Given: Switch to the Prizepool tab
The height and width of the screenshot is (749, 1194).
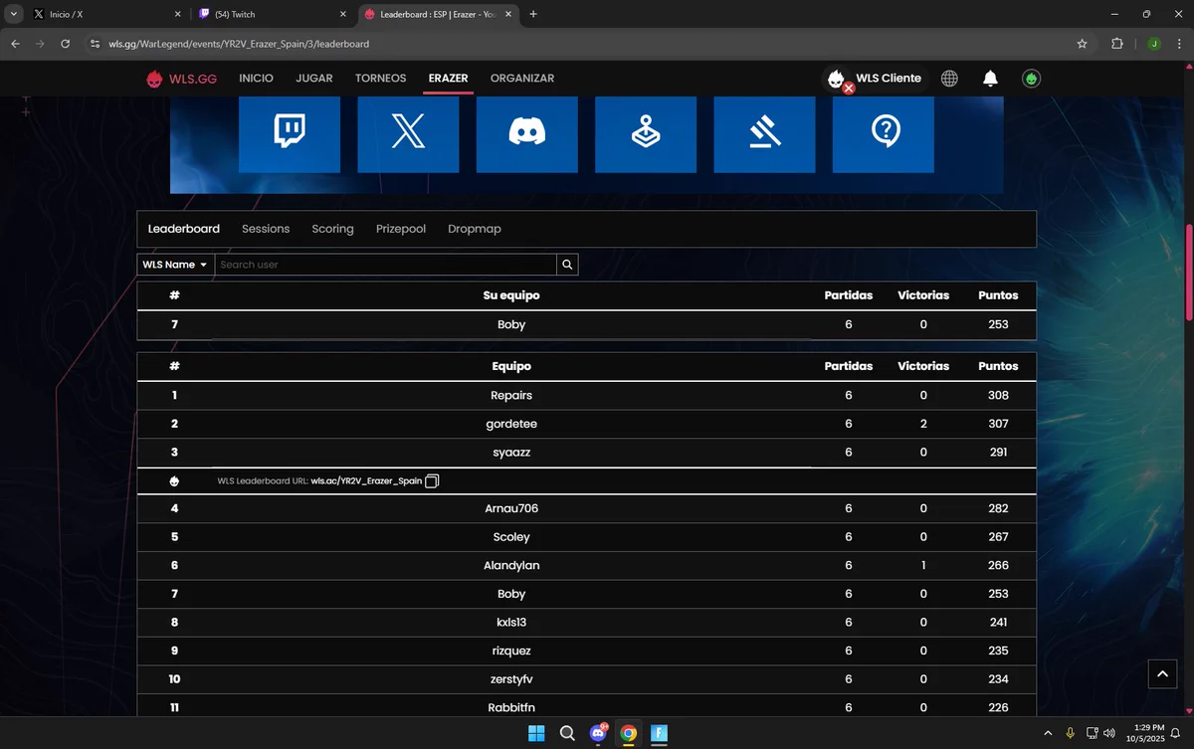Looking at the screenshot, I should click(x=401, y=229).
